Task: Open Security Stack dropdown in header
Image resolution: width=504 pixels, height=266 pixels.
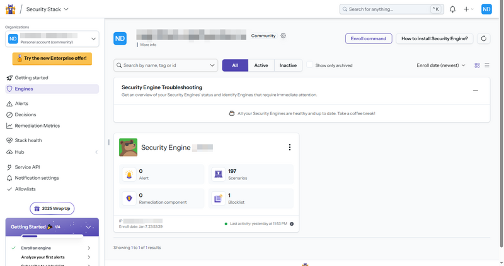Action: [47, 9]
